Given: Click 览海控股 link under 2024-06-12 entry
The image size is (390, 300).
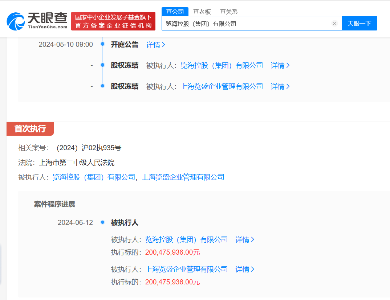Looking at the screenshot, I should pyautogui.click(x=186, y=240).
